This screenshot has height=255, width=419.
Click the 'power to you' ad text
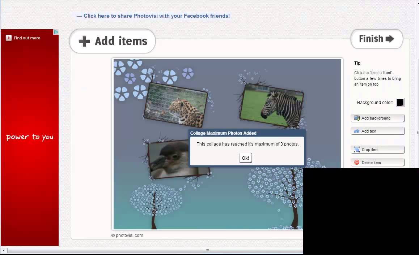(30, 137)
